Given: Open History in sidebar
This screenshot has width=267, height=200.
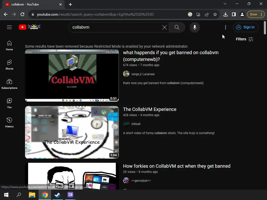Looking at the screenshot, I should 9,122.
